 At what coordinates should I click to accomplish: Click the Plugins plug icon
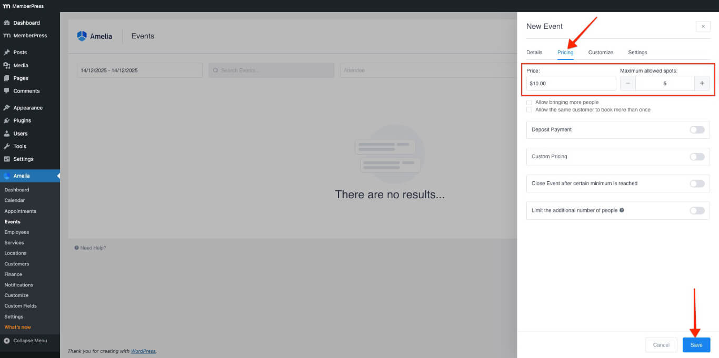tap(6, 120)
